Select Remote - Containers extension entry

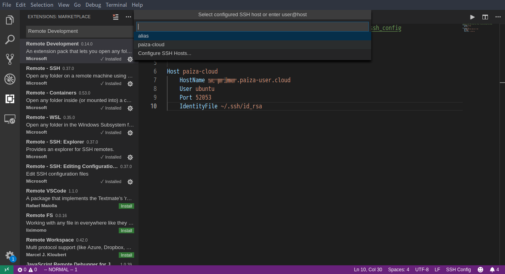[79, 100]
